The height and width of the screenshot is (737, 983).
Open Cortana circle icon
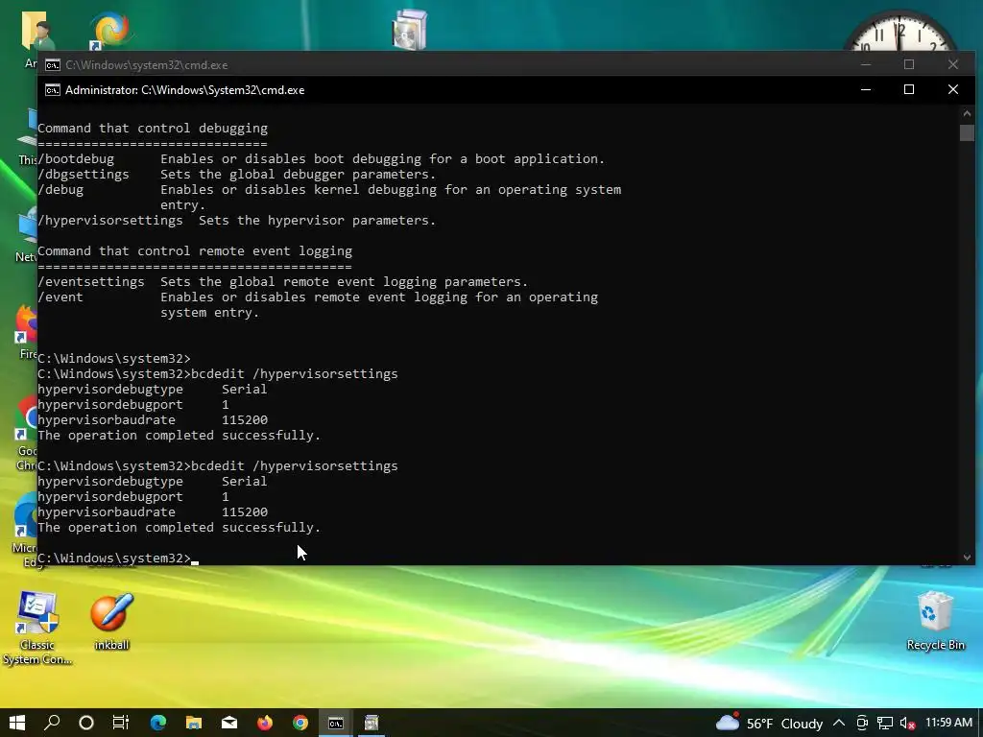pos(86,723)
